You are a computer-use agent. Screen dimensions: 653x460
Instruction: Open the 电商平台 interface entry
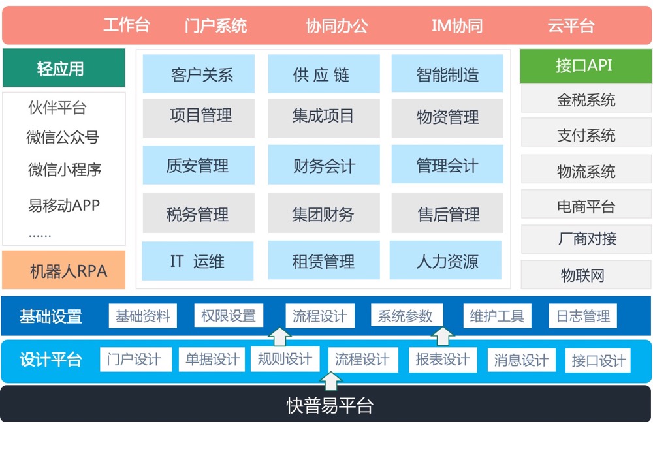click(x=586, y=207)
